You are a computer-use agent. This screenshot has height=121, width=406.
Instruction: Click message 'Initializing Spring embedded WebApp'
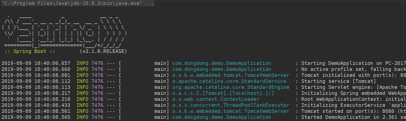pyautogui.click(x=353, y=93)
